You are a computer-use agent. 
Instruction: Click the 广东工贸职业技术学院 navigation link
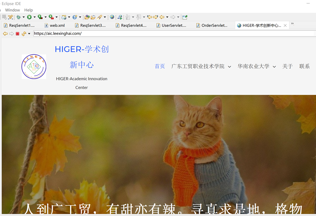[x=198, y=66]
